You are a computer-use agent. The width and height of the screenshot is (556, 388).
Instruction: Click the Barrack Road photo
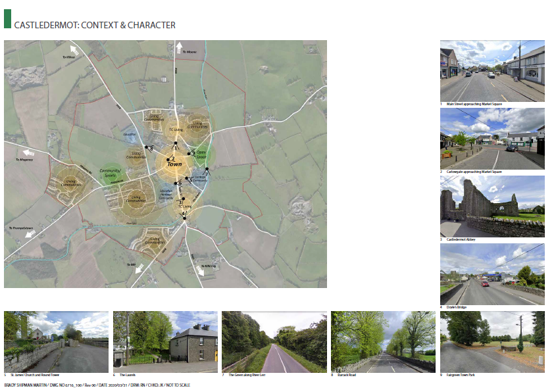click(383, 342)
